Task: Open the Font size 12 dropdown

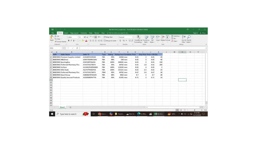Action: [83, 37]
